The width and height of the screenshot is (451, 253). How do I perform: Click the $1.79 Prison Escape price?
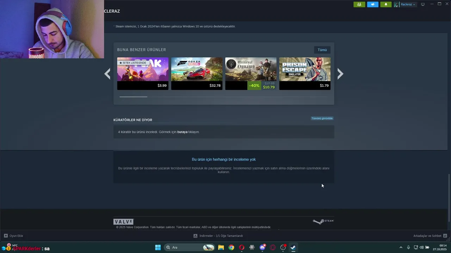(324, 85)
